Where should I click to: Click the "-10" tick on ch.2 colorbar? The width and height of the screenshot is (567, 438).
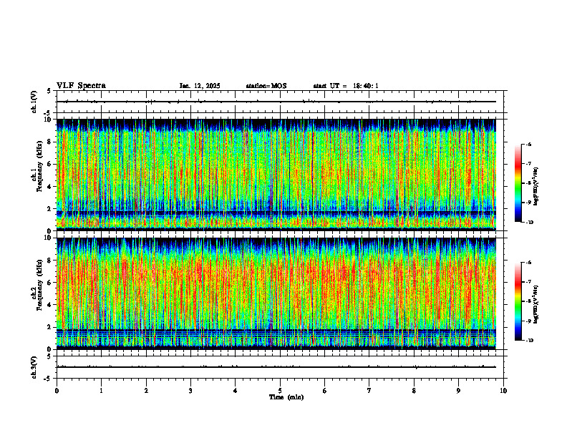529,341
